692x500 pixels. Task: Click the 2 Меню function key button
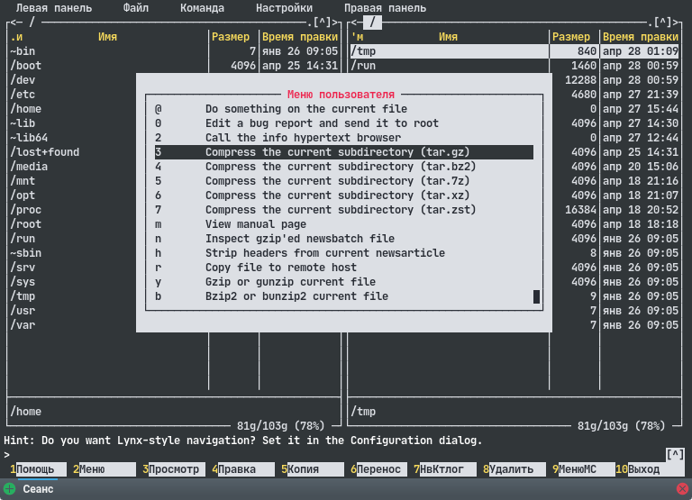[105, 469]
